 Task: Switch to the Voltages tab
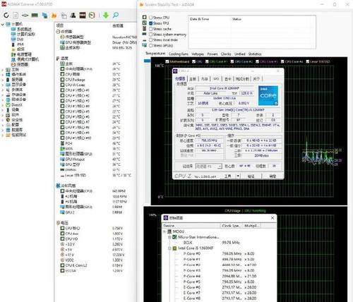point(198,54)
